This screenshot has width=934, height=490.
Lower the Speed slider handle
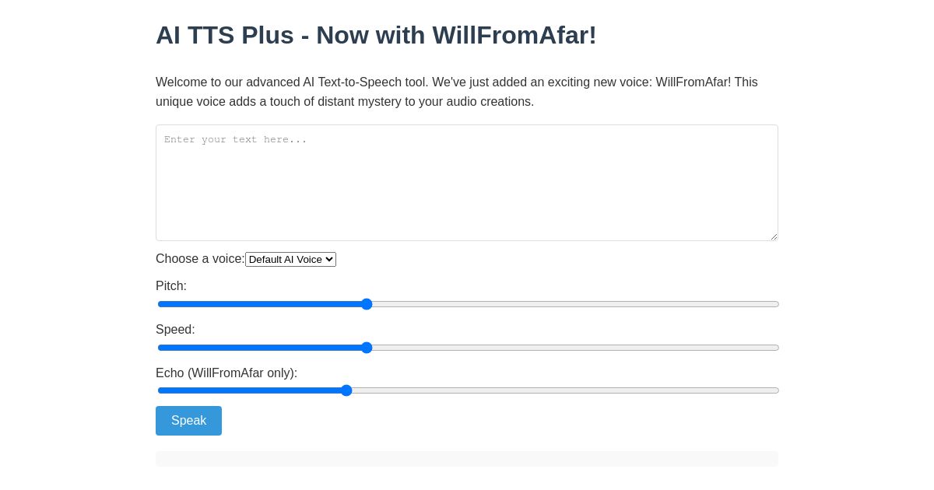(x=367, y=348)
